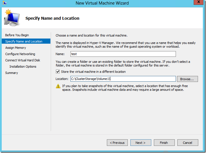Viewport: 206px width, 153px height.
Task: Click the wizard title bar icon
Action: pyautogui.click(x=4, y=3)
